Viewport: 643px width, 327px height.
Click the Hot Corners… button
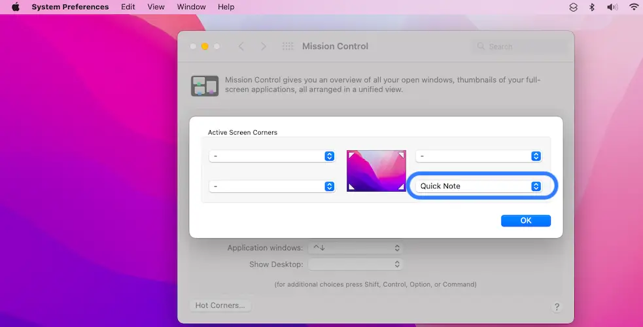[220, 305]
